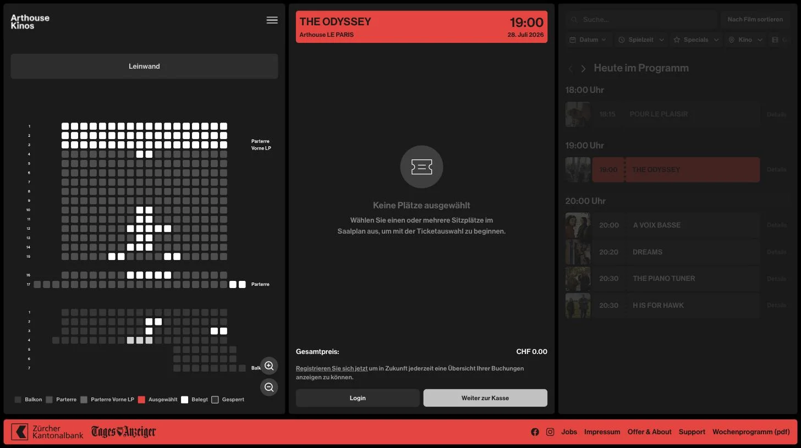
Task: Open the Offer & About link
Action: click(x=649, y=432)
